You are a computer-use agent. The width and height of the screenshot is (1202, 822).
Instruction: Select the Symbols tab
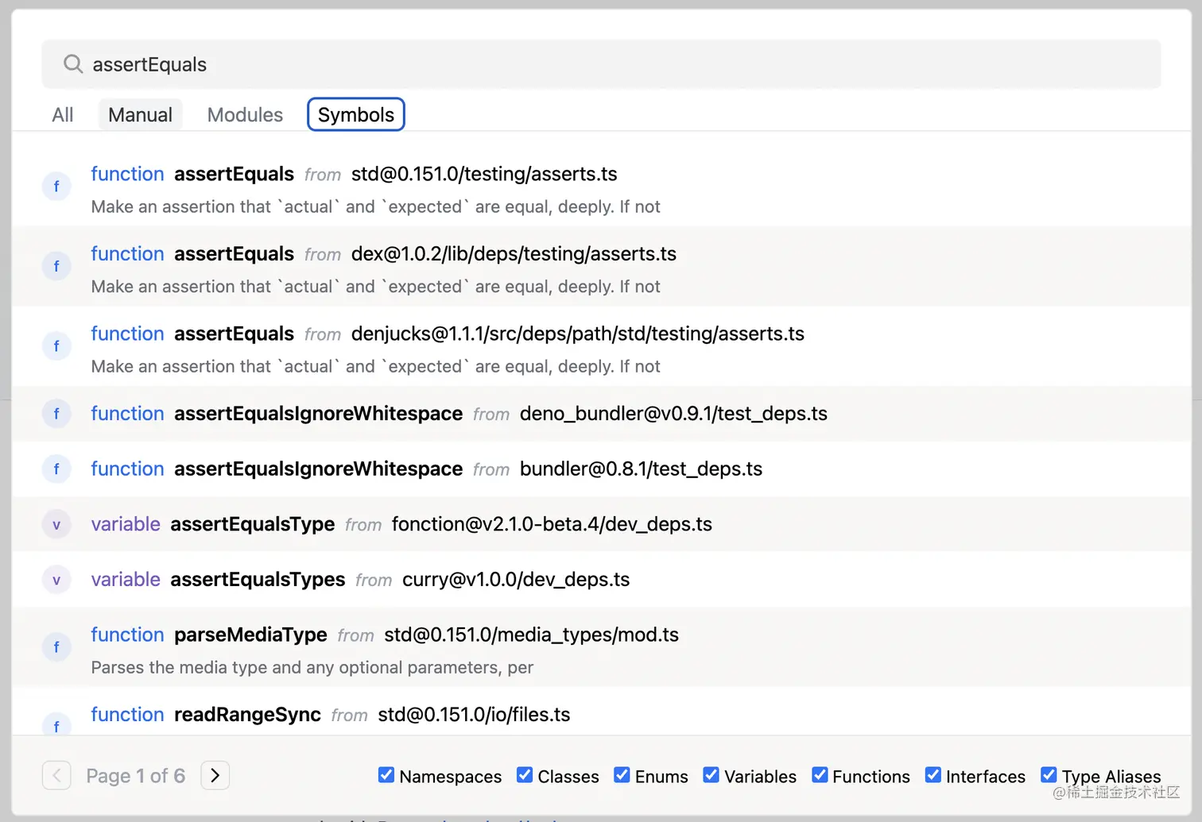356,114
